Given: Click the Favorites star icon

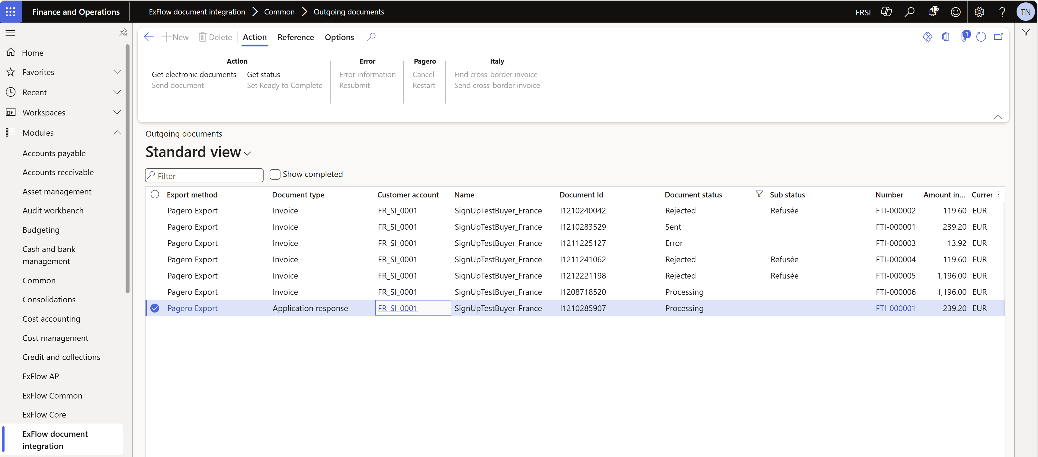Looking at the screenshot, I should [11, 72].
